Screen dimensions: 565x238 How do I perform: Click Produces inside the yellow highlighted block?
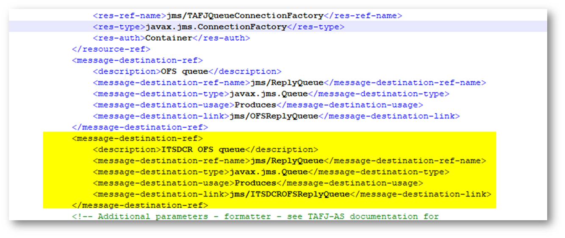pyautogui.click(x=255, y=183)
